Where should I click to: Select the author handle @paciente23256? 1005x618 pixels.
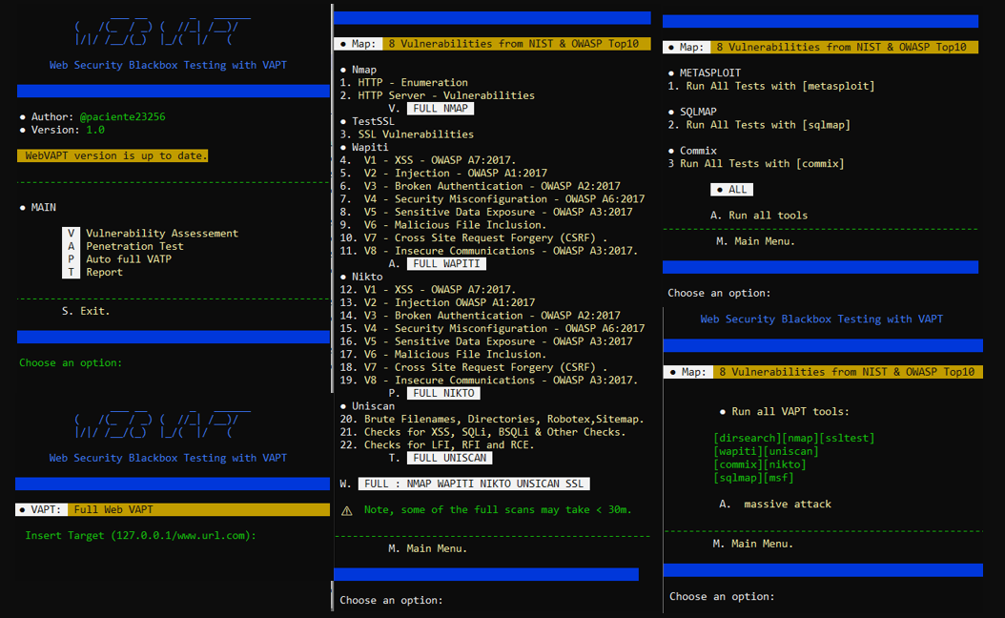tap(122, 116)
